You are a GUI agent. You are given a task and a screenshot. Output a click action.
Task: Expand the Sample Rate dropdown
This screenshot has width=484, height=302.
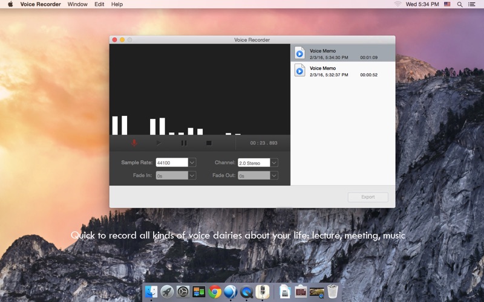tap(192, 162)
